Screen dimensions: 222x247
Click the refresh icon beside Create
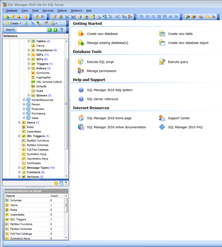[26, 23]
